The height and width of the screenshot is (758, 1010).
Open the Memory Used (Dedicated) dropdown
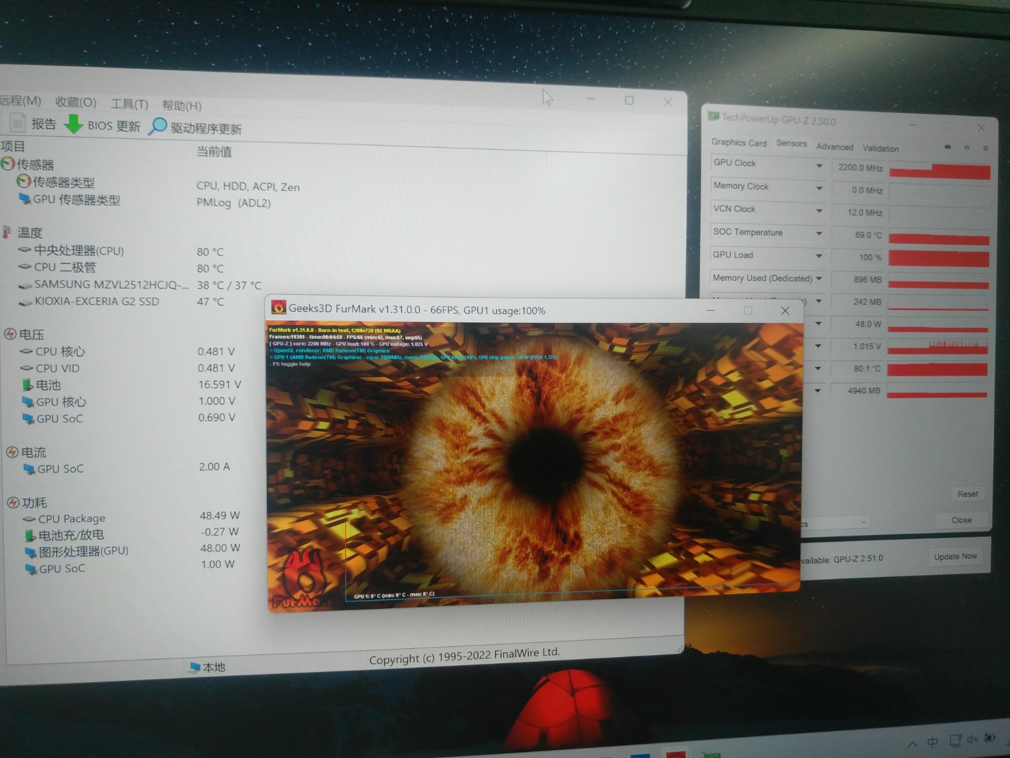pyautogui.click(x=819, y=279)
